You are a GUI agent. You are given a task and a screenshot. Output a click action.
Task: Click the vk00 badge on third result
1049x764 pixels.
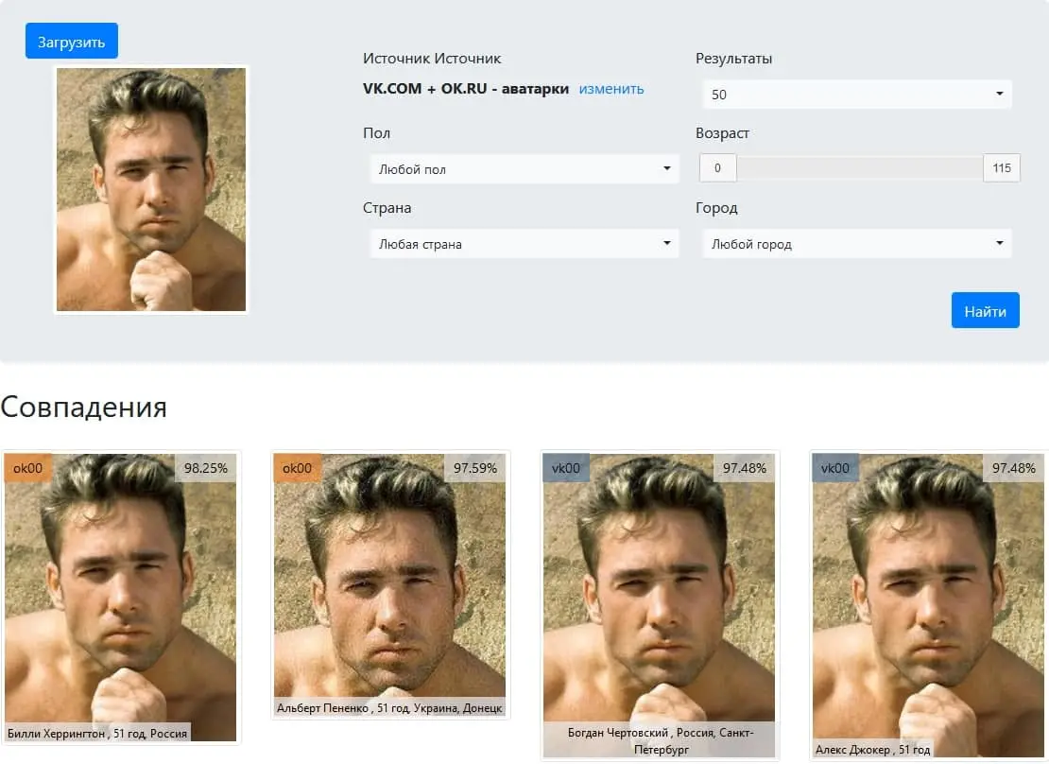coord(566,468)
